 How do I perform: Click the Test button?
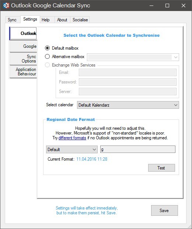pyautogui.click(x=161, y=168)
